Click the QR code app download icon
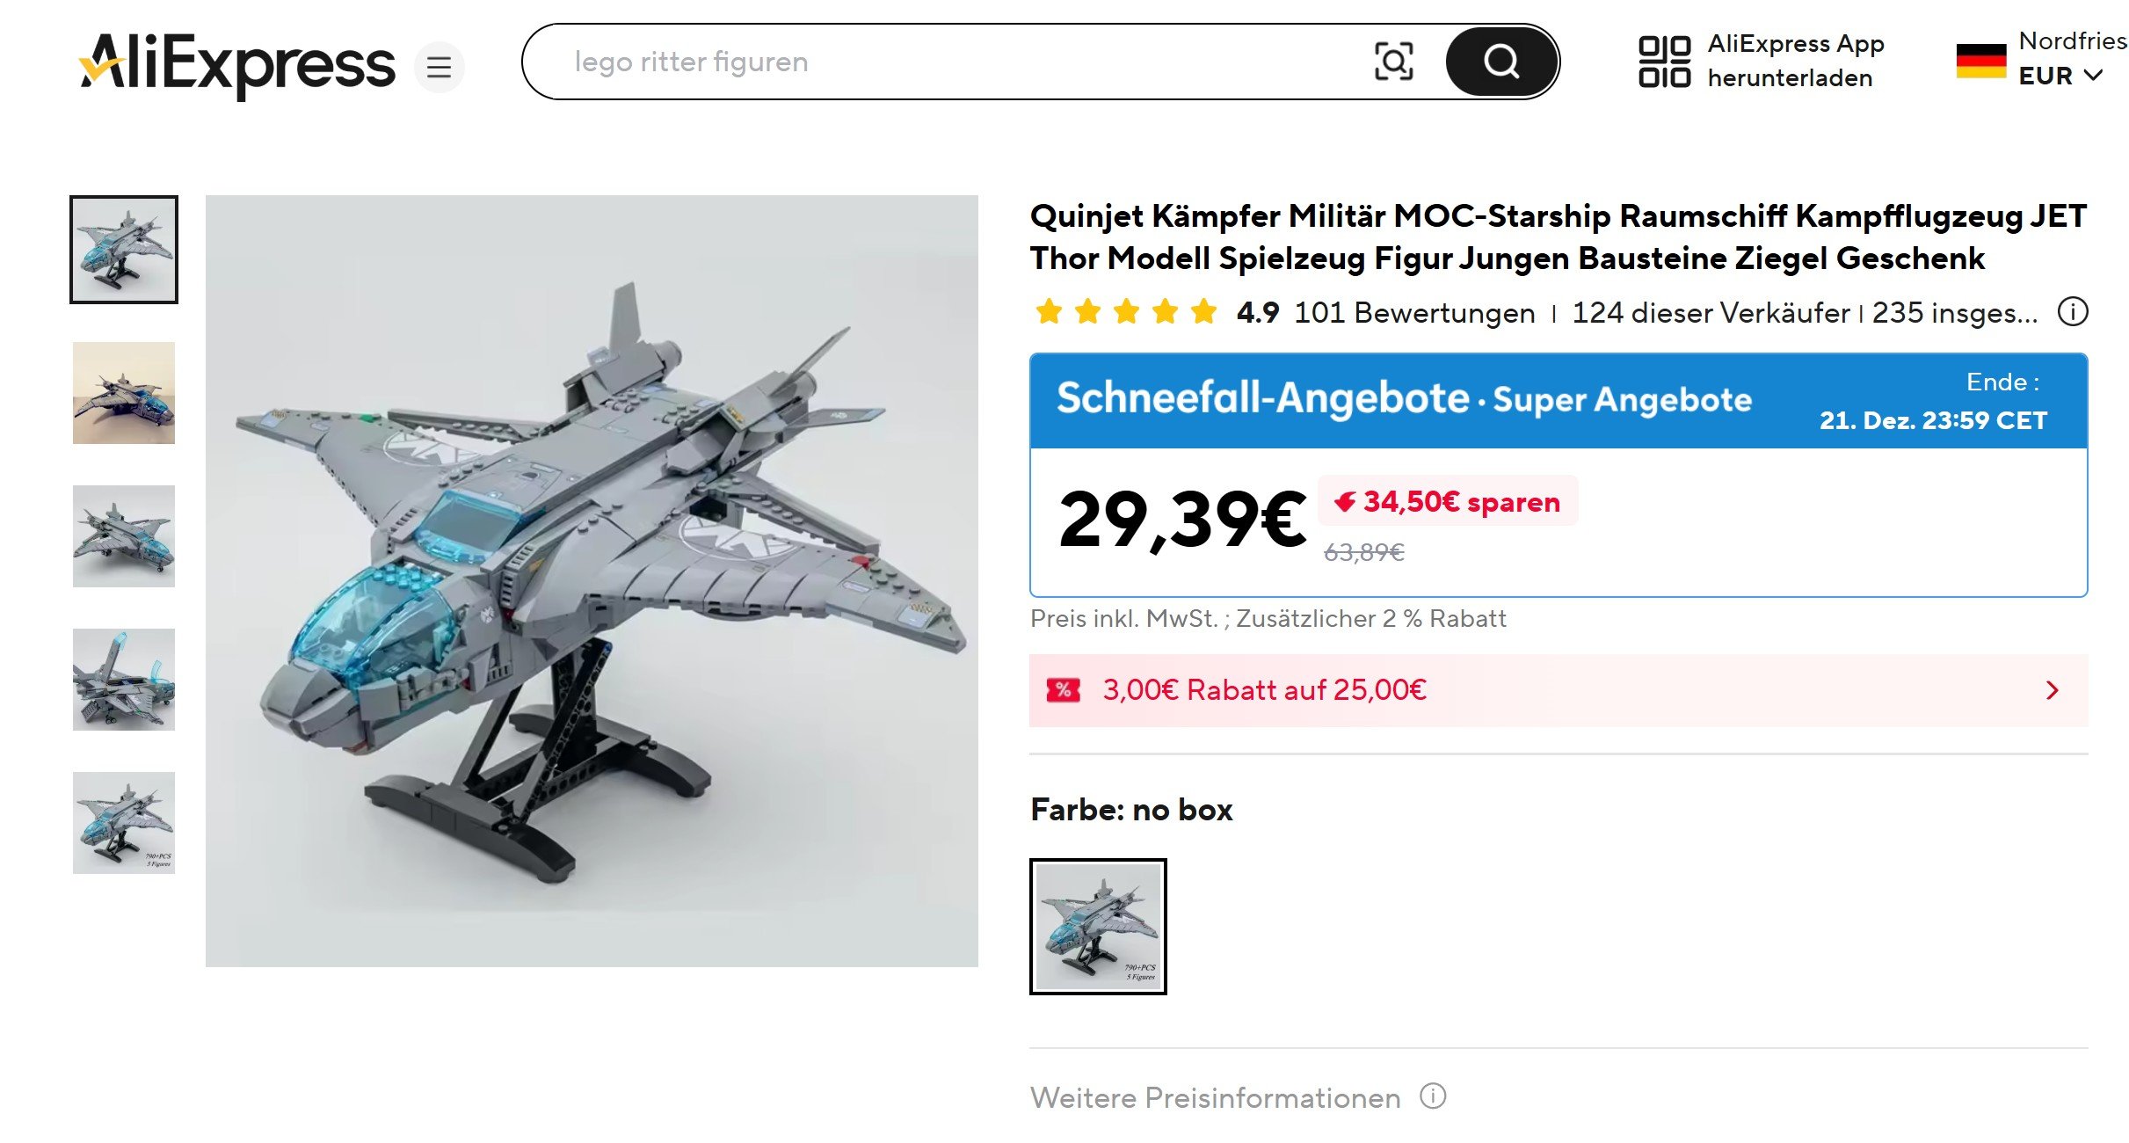 click(1664, 62)
